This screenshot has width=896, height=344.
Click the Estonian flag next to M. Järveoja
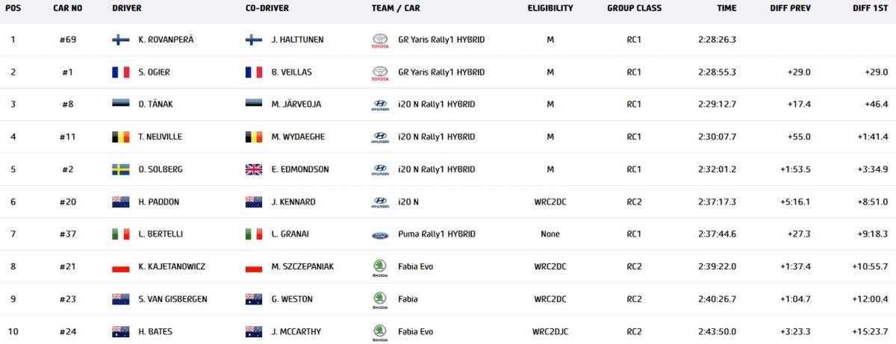click(x=254, y=104)
